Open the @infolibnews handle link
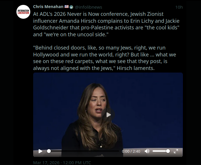 (x=89, y=7)
